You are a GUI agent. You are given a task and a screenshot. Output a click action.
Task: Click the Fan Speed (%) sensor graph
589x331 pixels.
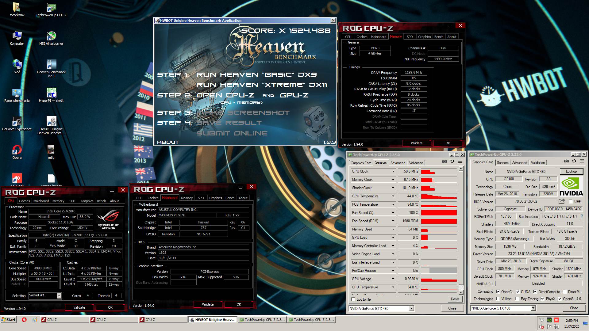[439, 213]
